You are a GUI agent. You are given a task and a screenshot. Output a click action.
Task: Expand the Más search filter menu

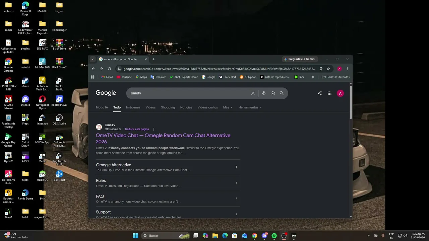click(x=228, y=107)
